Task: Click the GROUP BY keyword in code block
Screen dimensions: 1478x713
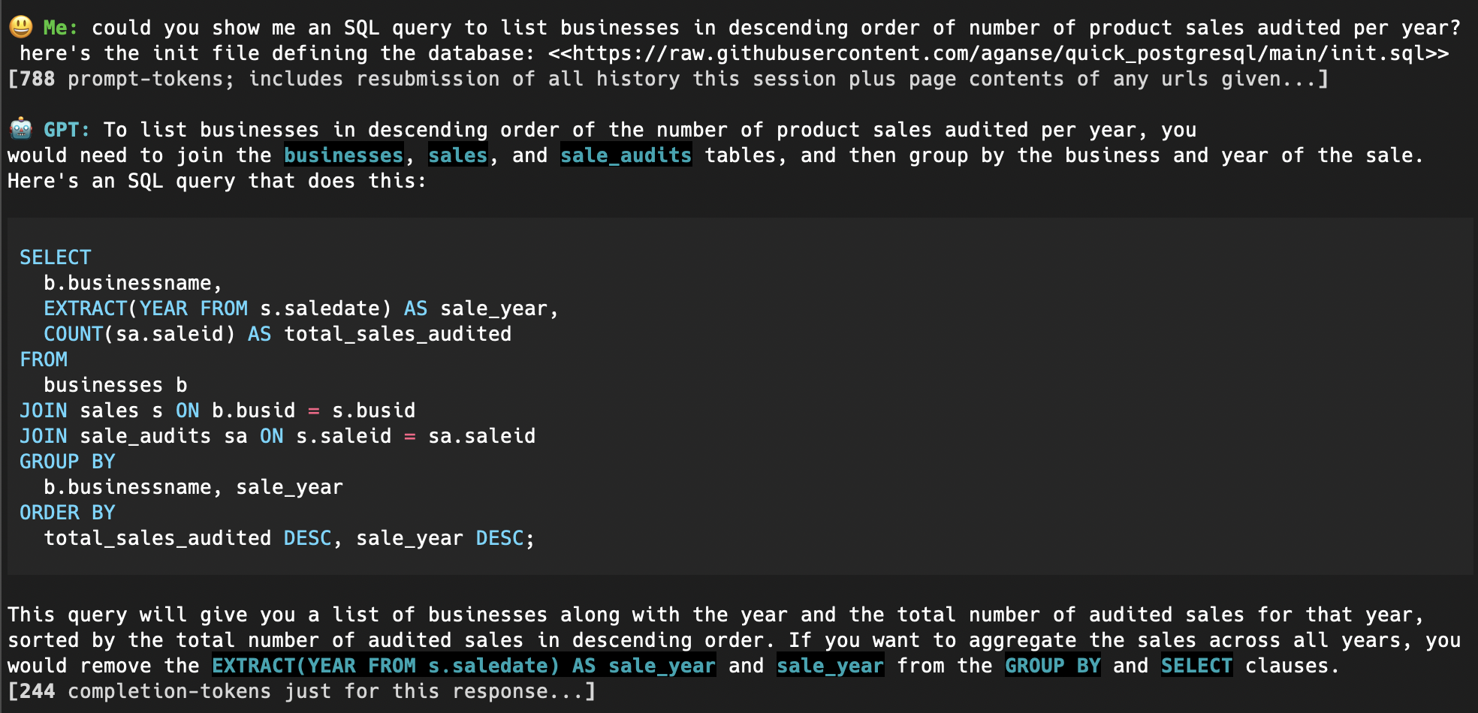Action: (x=68, y=462)
